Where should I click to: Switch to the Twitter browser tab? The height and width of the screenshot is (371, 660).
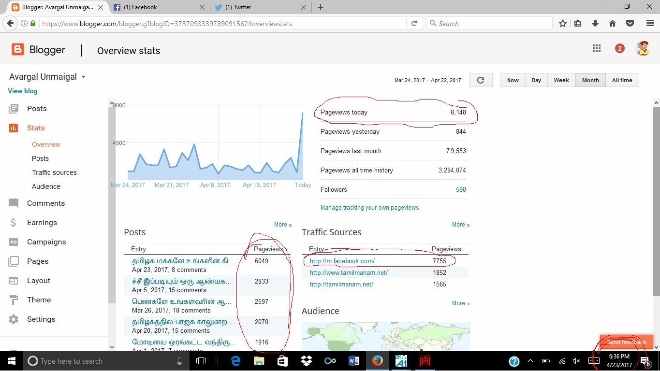pyautogui.click(x=260, y=7)
